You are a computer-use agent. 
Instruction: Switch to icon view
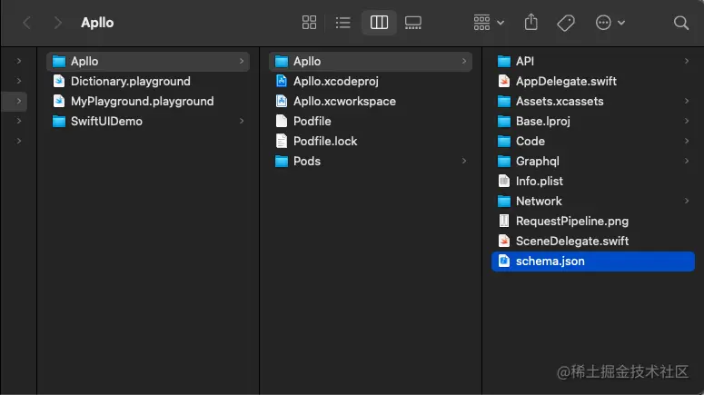click(309, 23)
